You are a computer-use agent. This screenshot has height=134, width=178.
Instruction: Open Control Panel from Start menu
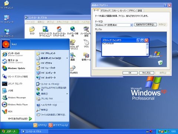click(48, 84)
